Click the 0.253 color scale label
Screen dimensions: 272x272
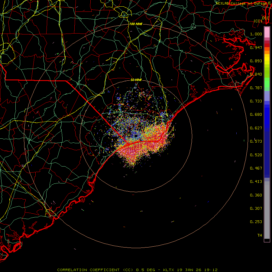tap(256, 222)
